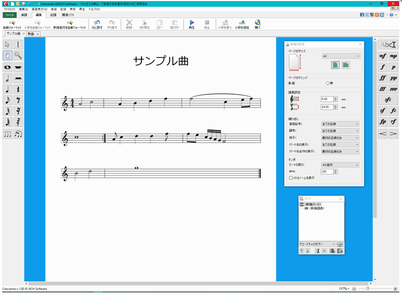Viewport: 402px width, 295px height.
Task: Move part up in パート panel
Action: (302, 251)
